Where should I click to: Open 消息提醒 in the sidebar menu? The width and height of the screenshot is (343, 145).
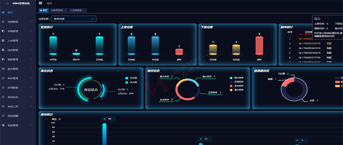pos(13,116)
